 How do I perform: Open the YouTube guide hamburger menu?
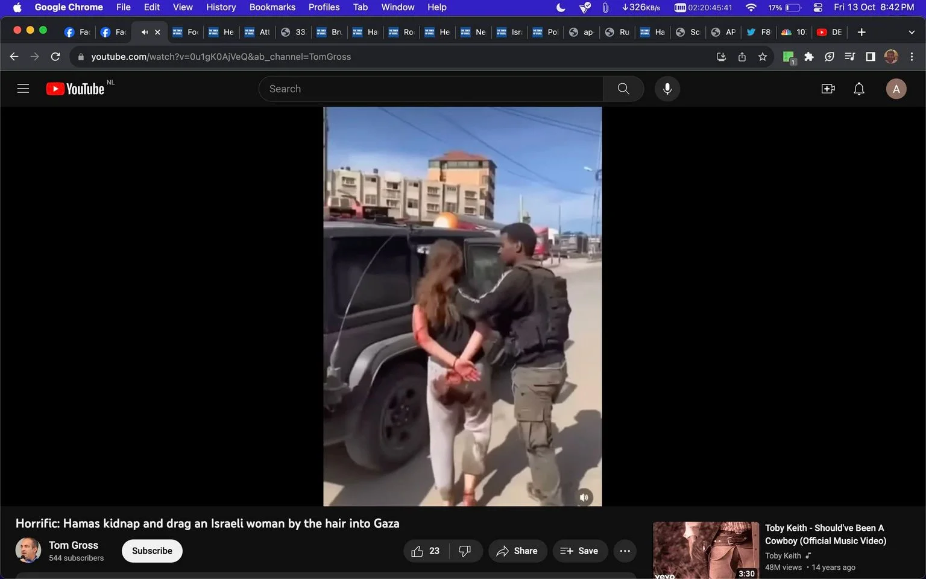point(23,89)
